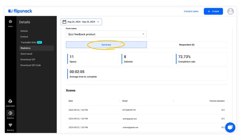The height and width of the screenshot is (140, 241).
Task: Choose Download GIF option
Action: coord(28,60)
